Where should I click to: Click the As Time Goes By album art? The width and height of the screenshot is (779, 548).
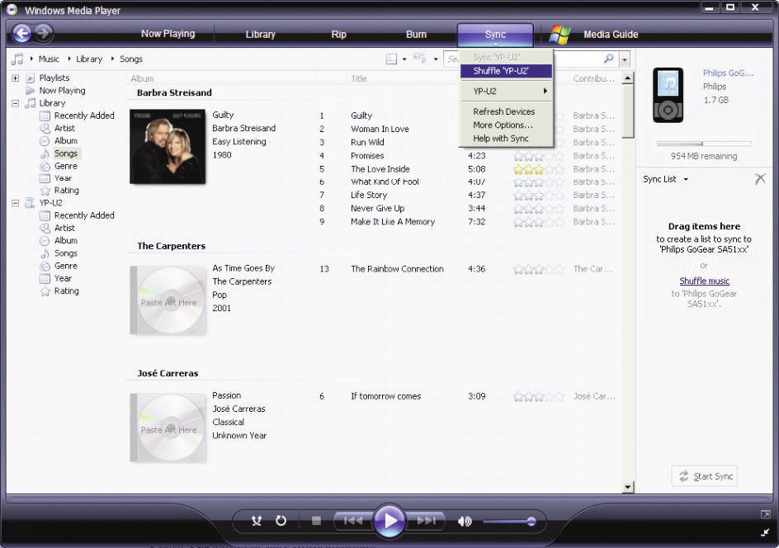[x=168, y=300]
